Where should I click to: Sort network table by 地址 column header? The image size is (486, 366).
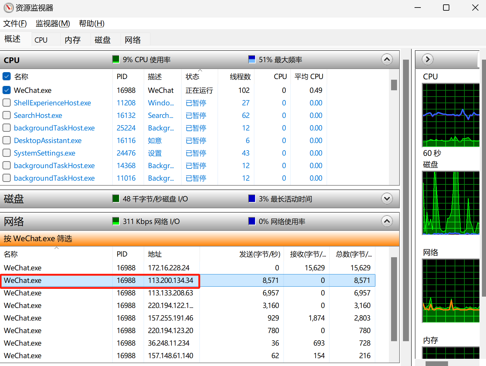tap(172, 254)
